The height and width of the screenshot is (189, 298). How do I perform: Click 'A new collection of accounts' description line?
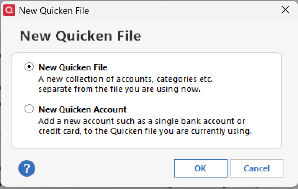click(125, 80)
